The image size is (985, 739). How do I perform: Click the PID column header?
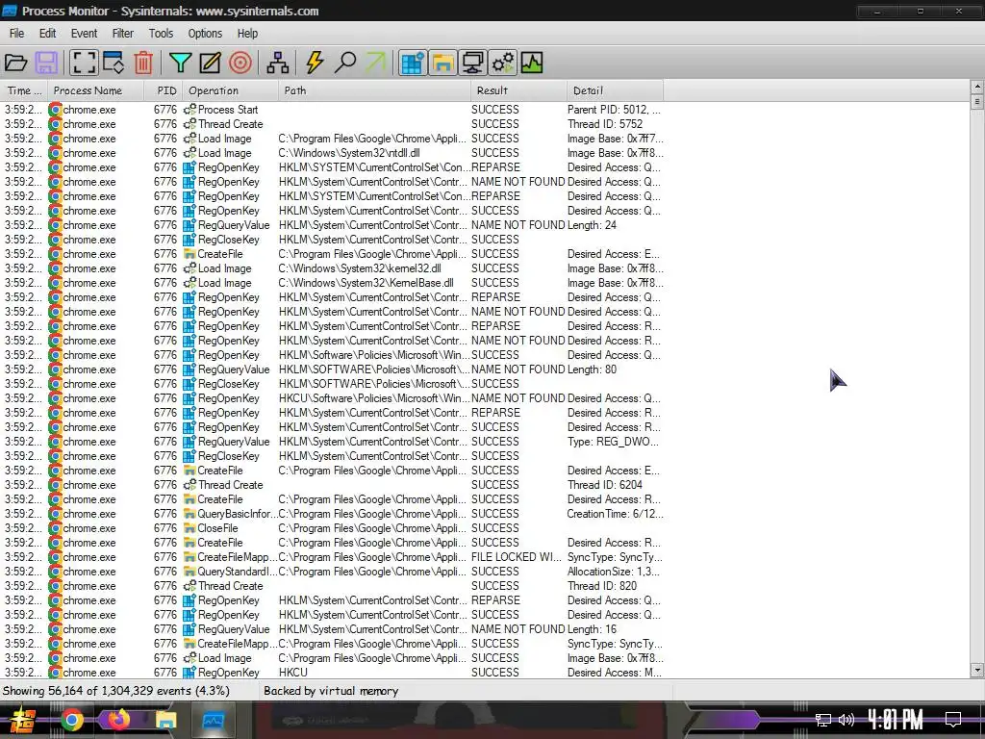tap(164, 90)
